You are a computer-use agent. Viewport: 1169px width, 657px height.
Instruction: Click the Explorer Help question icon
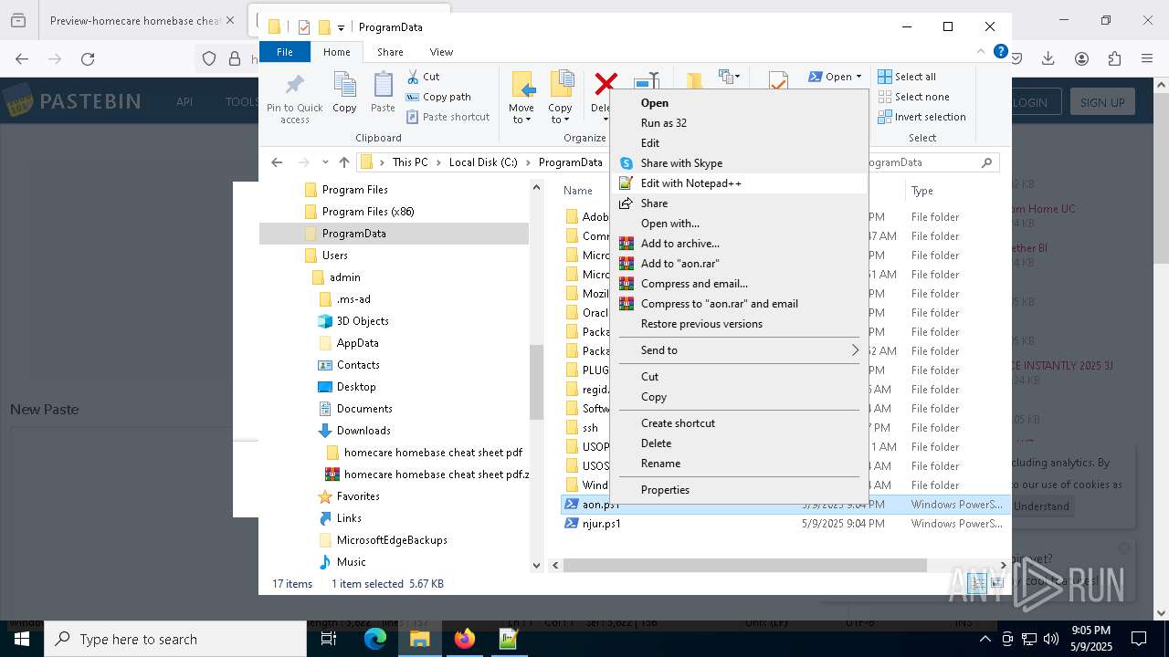click(x=1001, y=51)
